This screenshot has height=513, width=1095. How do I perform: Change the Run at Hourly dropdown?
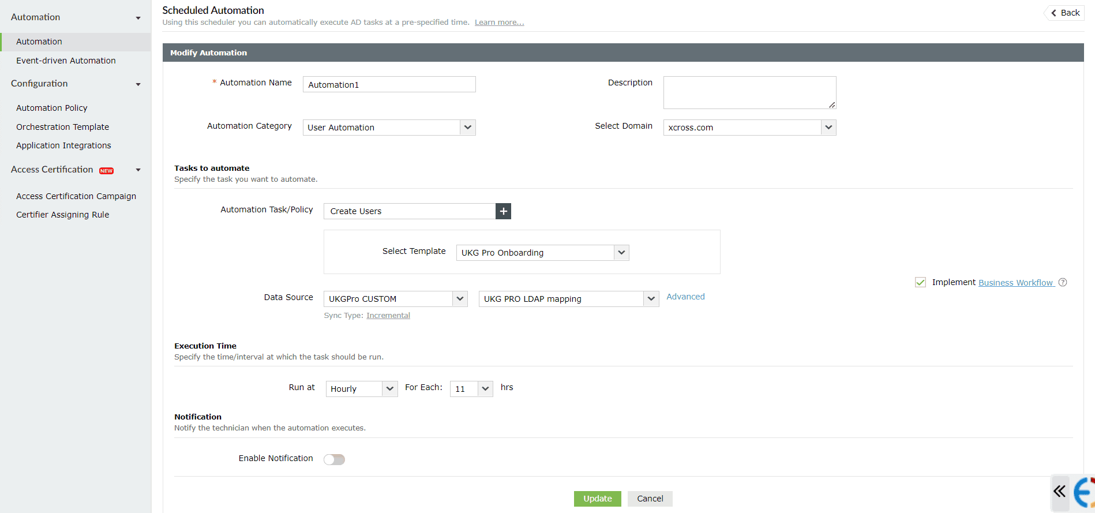361,389
